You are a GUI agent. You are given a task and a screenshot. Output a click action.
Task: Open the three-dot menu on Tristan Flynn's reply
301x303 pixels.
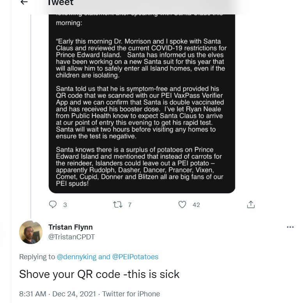(290, 227)
